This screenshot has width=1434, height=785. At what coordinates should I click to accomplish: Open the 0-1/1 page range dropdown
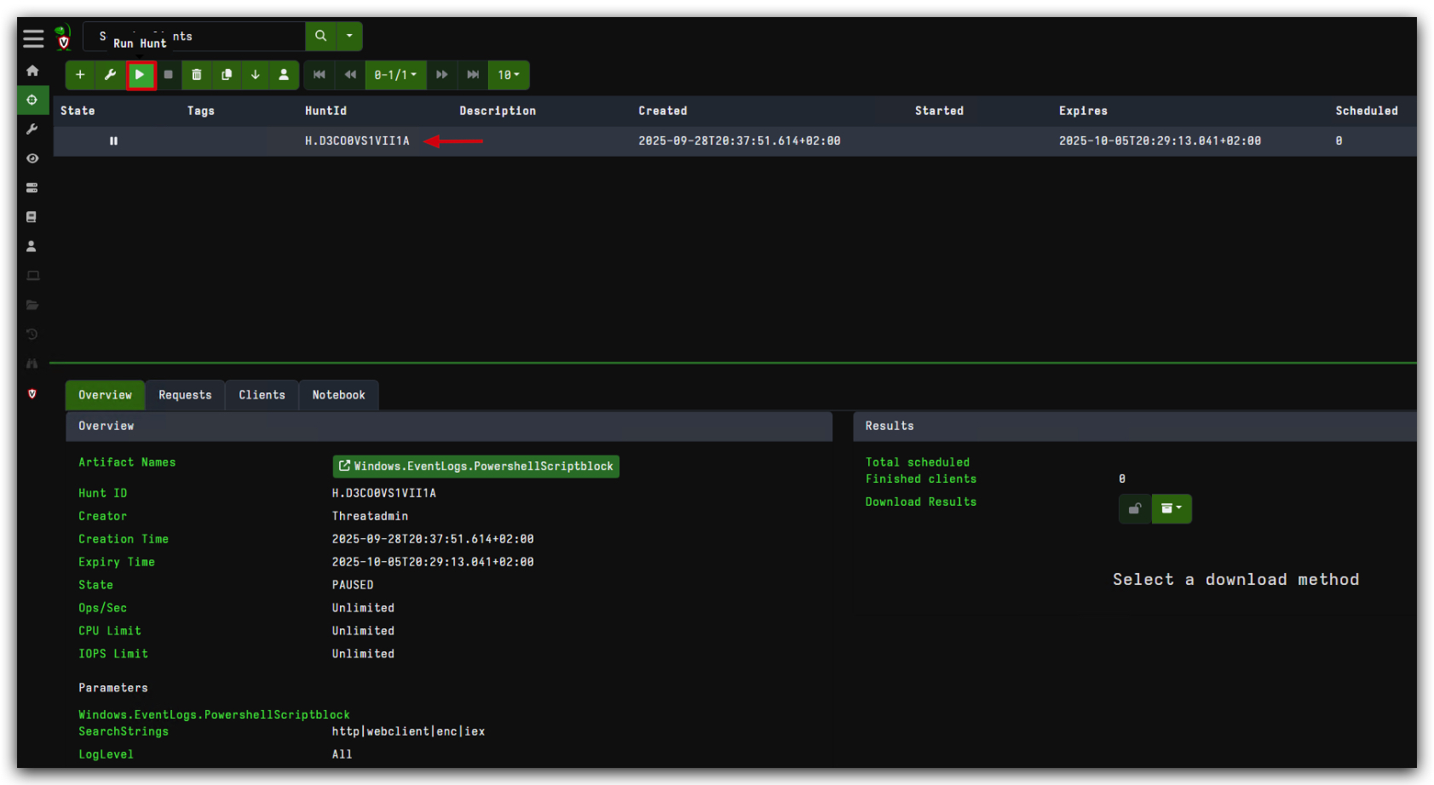[395, 75]
